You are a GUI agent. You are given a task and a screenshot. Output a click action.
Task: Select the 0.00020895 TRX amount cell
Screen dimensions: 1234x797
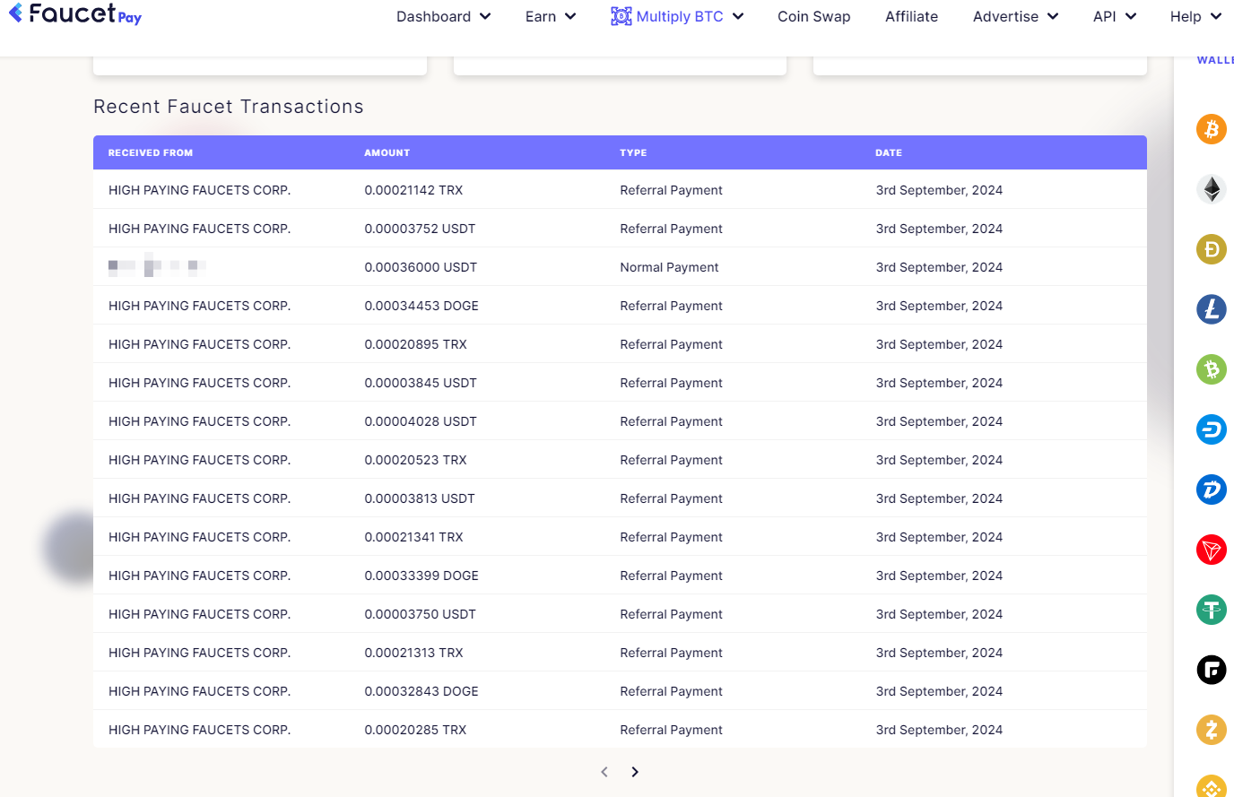coord(415,344)
